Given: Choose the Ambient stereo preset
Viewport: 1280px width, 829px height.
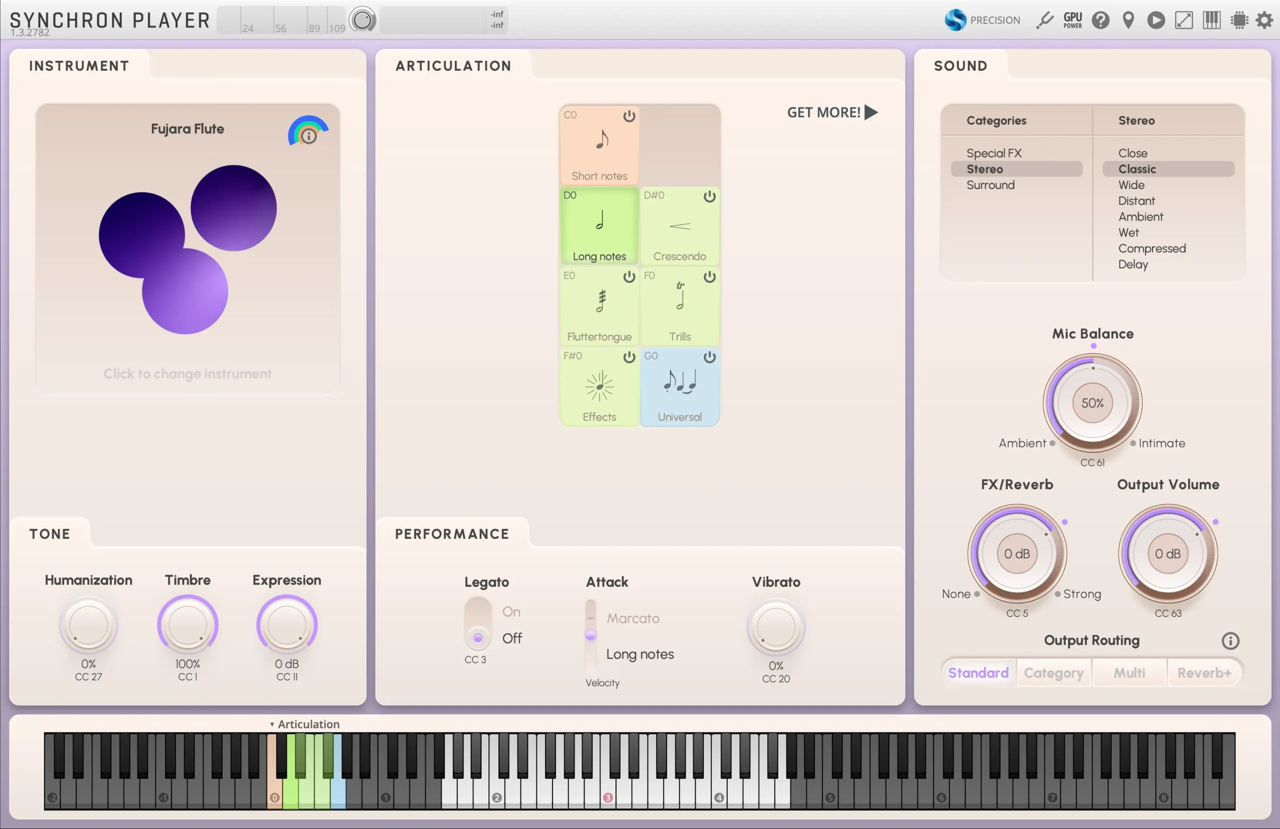Looking at the screenshot, I should (x=1140, y=217).
